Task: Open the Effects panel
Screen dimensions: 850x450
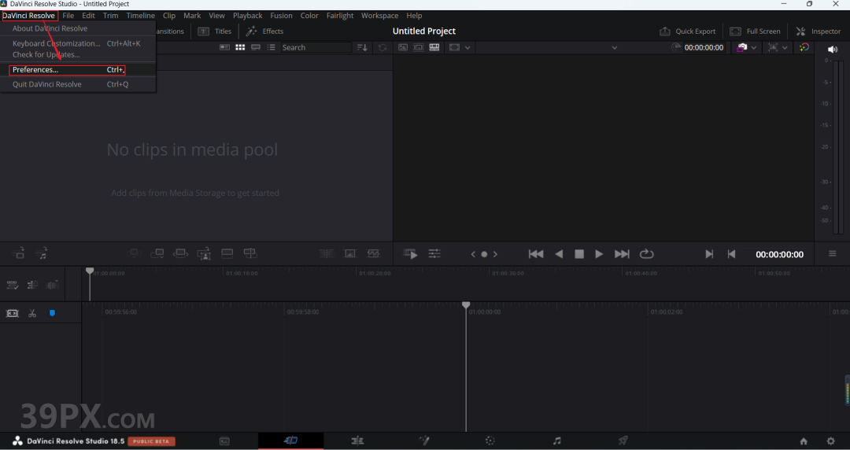Action: (264, 31)
